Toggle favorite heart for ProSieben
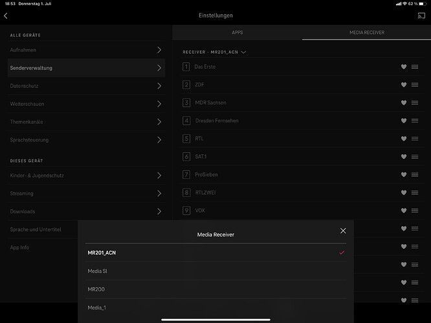 pos(404,174)
